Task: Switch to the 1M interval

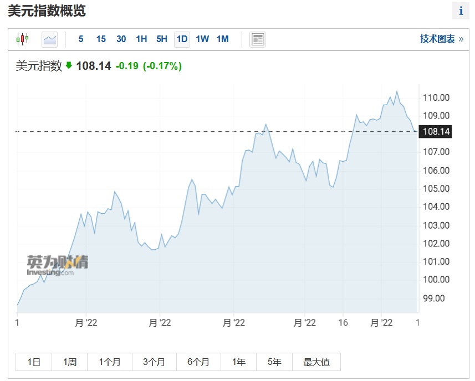Action: 222,39
